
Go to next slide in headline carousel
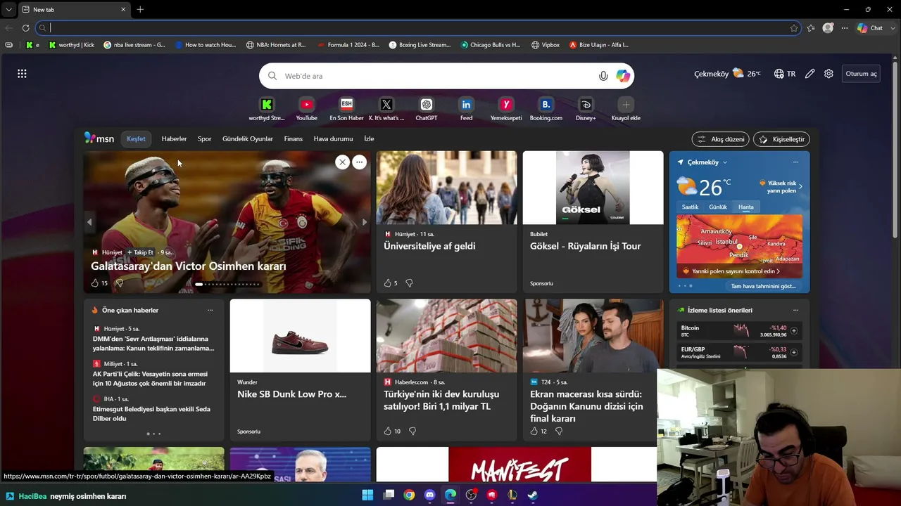coord(364,222)
